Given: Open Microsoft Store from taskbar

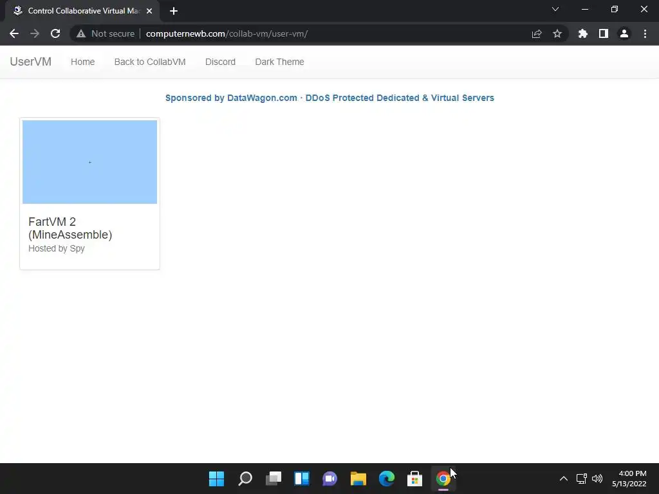Looking at the screenshot, I should [415, 479].
